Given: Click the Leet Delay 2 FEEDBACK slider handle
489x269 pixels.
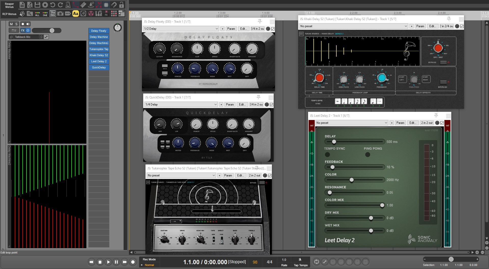Looking at the screenshot, I should tap(333, 167).
